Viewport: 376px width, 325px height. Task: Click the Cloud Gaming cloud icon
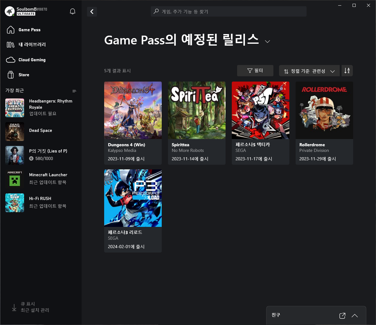point(11,60)
